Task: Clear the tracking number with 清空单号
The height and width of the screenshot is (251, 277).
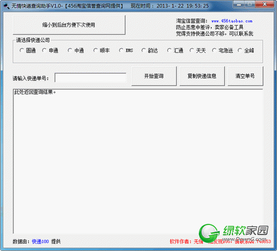Action: [245, 76]
